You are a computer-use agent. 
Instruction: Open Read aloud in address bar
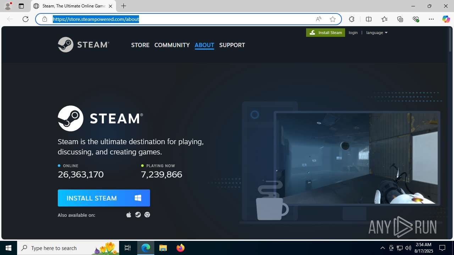tap(319, 19)
